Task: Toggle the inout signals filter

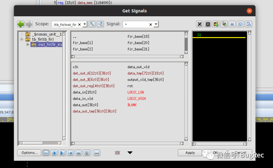Action: click(x=71, y=153)
